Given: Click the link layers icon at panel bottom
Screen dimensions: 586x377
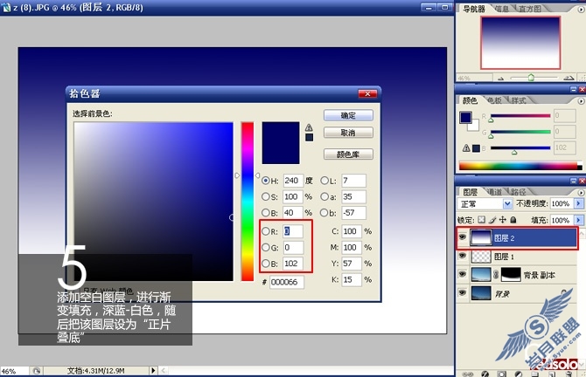Looking at the screenshot, I should click(x=468, y=374).
